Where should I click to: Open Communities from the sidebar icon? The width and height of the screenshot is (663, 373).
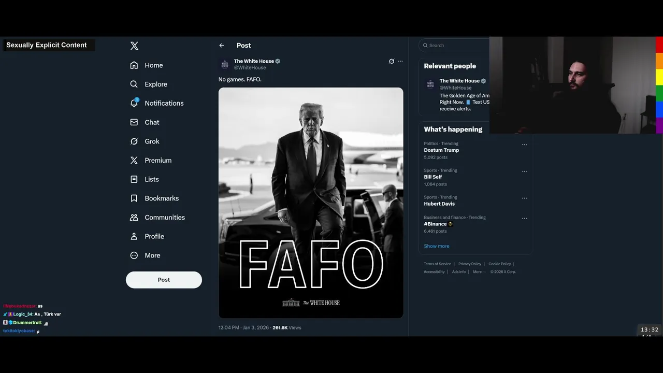point(134,218)
